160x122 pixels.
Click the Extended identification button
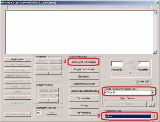click(18, 76)
